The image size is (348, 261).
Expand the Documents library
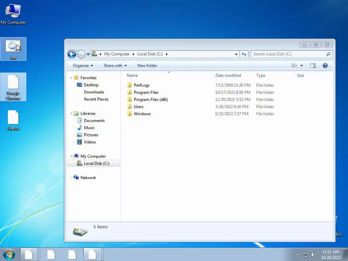74,121
